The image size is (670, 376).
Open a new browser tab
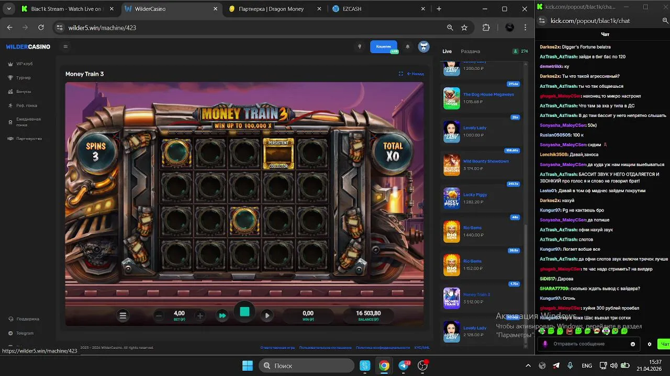439,9
